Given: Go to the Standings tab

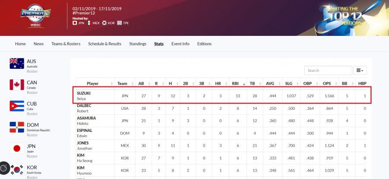Looking at the screenshot, I should [x=137, y=44].
